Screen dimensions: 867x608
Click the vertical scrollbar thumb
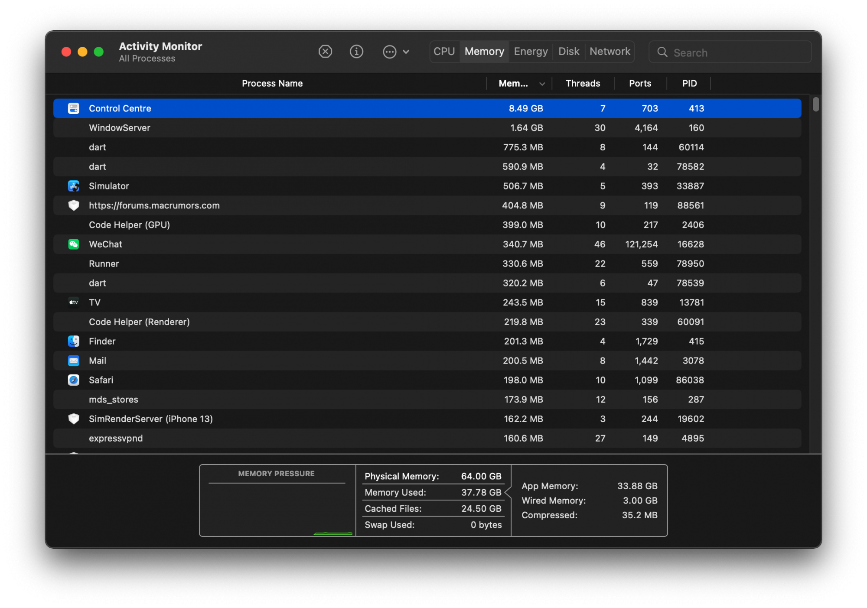click(x=816, y=104)
